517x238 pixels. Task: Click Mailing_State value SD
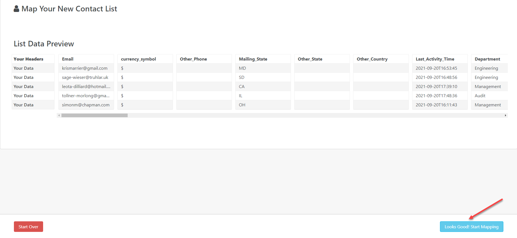coord(242,77)
